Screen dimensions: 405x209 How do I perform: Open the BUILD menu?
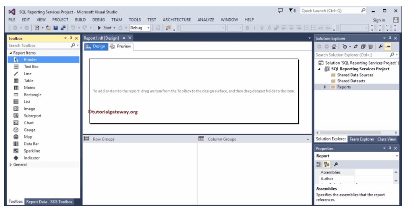tap(80, 20)
